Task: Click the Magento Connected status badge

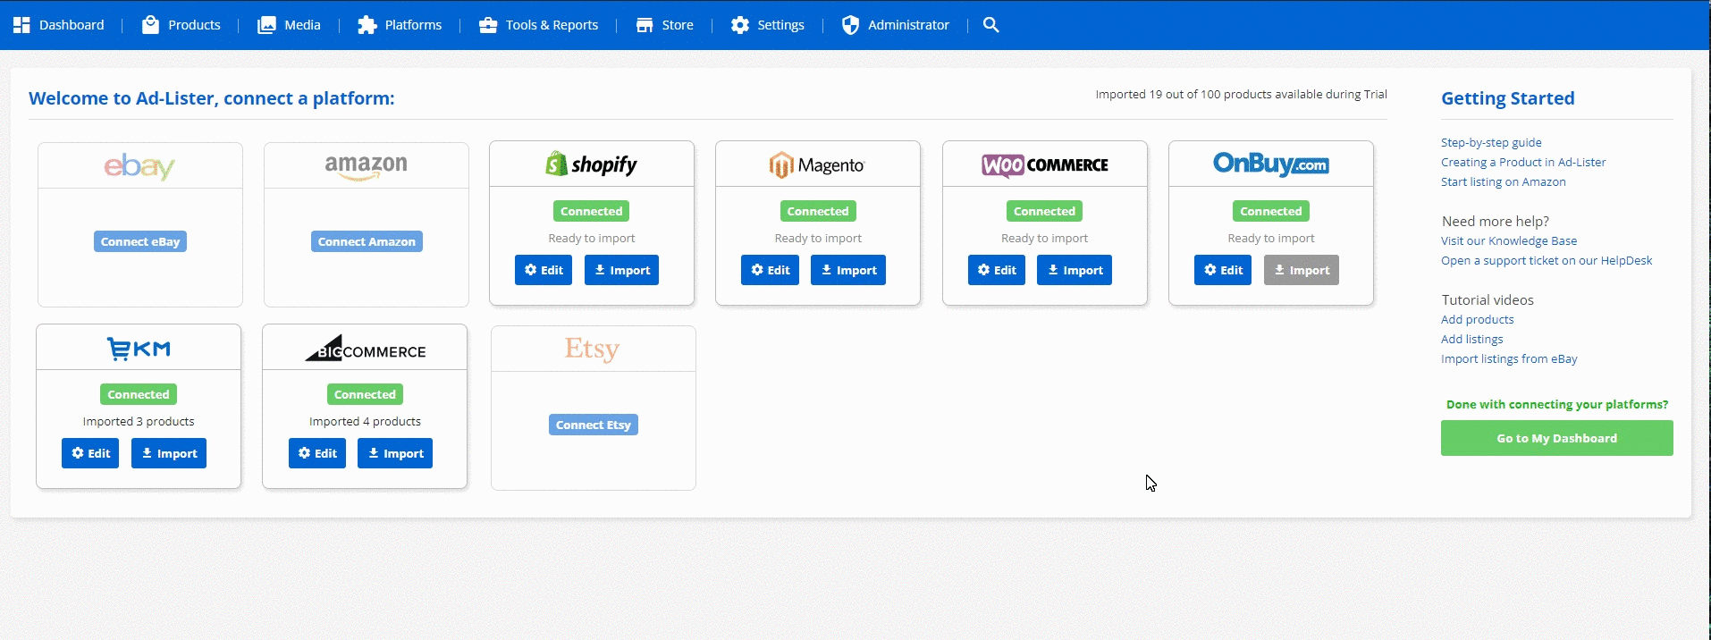Action: (818, 211)
